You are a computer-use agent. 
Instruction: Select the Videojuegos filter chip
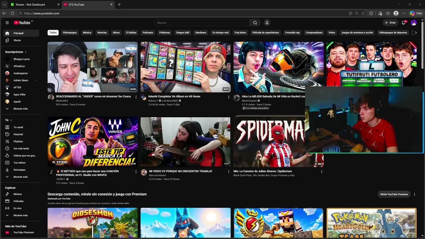point(70,33)
